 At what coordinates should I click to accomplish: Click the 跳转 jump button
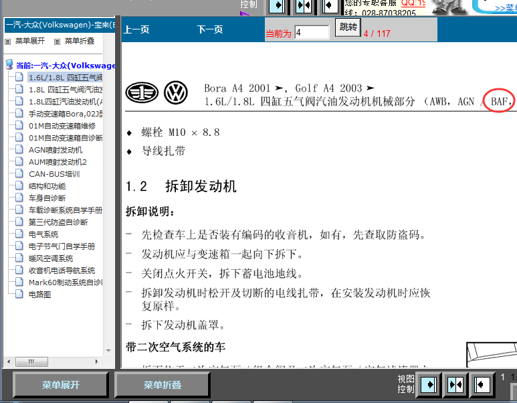tap(348, 27)
